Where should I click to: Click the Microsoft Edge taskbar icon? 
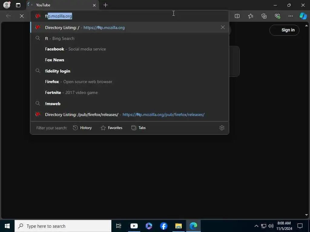[193, 226]
